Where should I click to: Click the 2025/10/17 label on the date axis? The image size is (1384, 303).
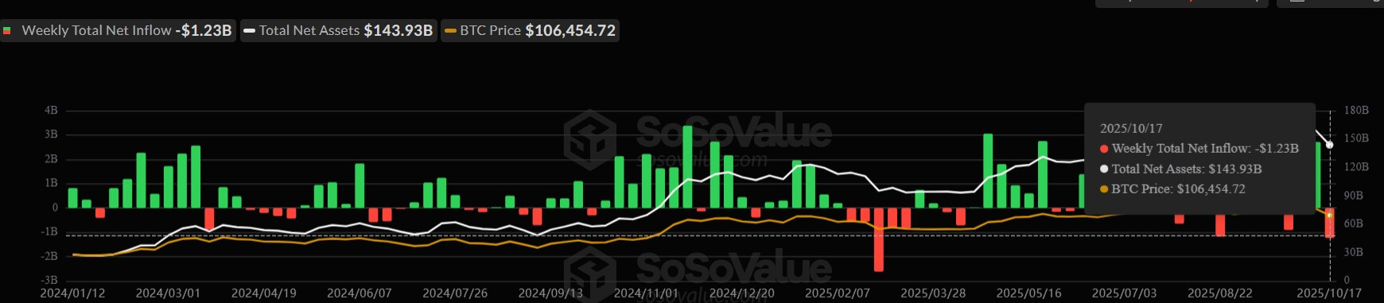point(1329,293)
